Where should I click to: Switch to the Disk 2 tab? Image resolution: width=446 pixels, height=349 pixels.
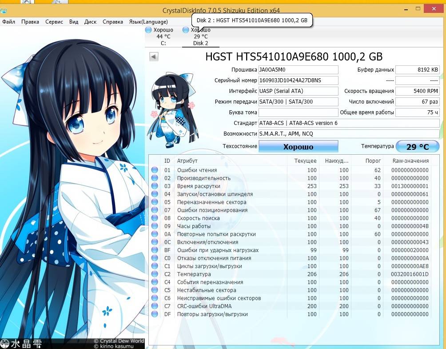(200, 37)
